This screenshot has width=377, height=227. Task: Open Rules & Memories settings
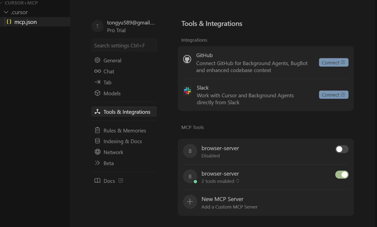pyautogui.click(x=124, y=130)
